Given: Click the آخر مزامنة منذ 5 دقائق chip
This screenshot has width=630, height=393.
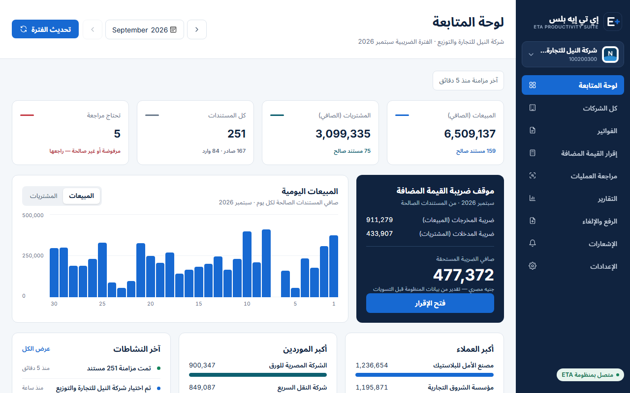Looking at the screenshot, I should tap(468, 81).
